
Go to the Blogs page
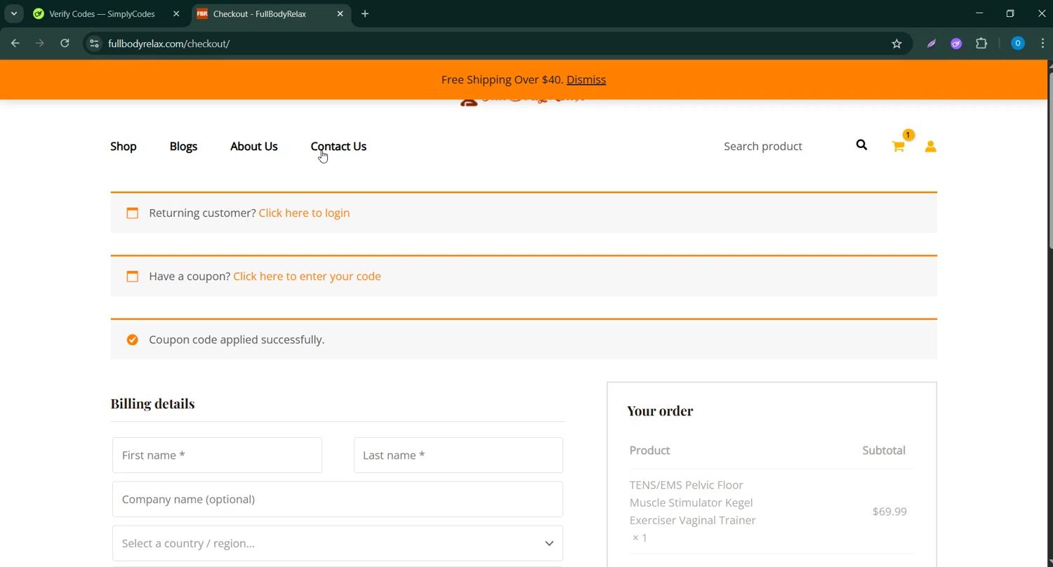coord(183,146)
